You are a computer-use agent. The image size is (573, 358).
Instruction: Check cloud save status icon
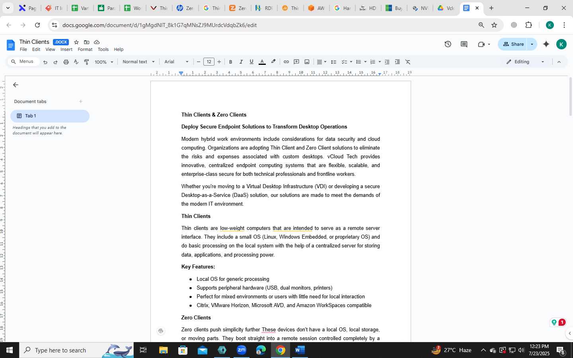pyautogui.click(x=97, y=42)
